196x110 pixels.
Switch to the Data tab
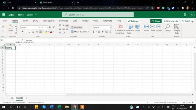click(75, 21)
